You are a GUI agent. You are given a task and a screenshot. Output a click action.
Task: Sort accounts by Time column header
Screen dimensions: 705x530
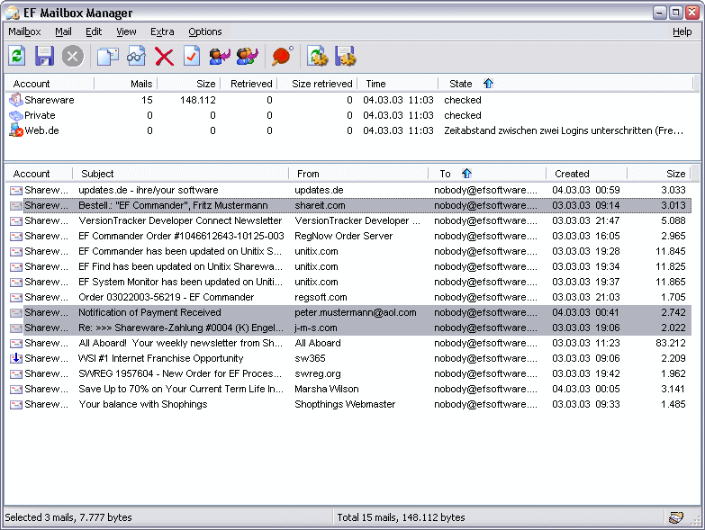pyautogui.click(x=397, y=84)
